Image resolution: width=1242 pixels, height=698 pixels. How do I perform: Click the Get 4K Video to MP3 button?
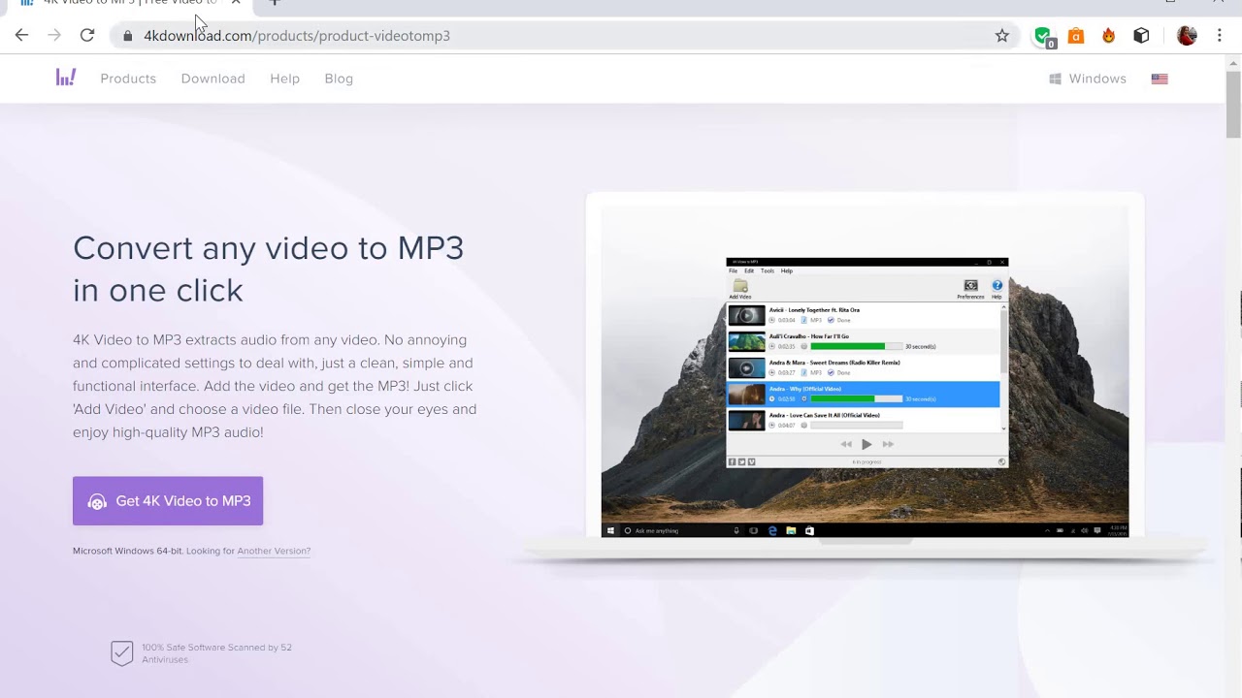(x=168, y=501)
